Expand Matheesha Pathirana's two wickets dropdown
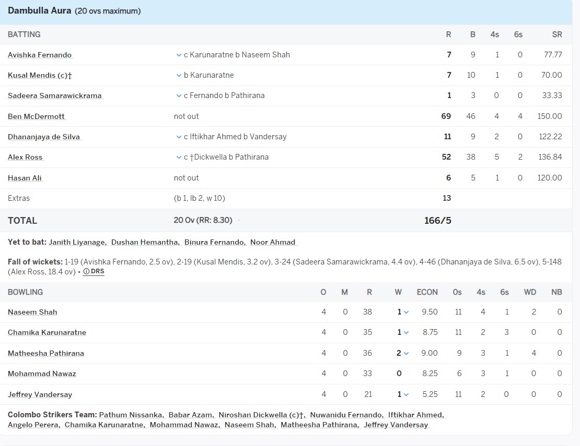This screenshot has width=580, height=446. [407, 353]
